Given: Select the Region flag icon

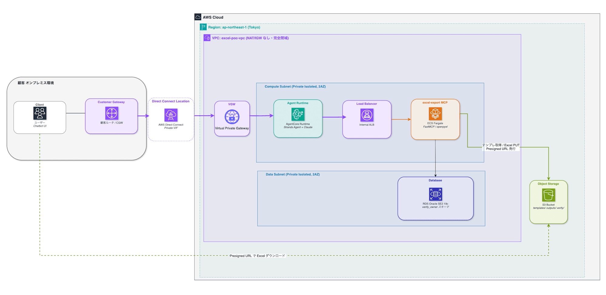Looking at the screenshot, I should 203,27.
